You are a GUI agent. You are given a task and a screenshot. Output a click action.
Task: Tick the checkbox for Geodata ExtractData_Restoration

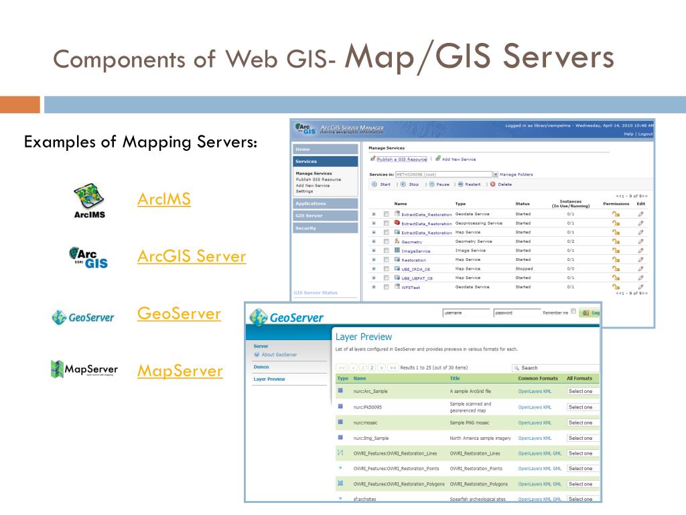[386, 214]
